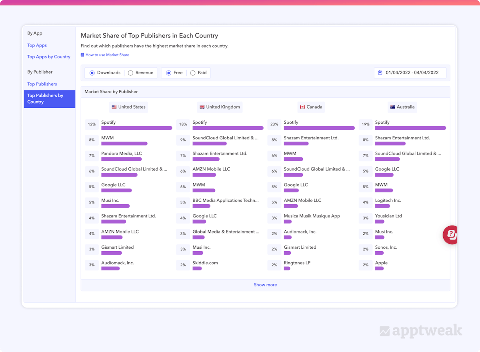Screen dimensions: 480x352
Task: Select the Paid radio button
Action: [x=192, y=72]
